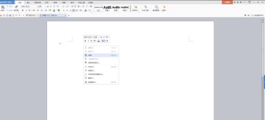Image resolution: width=265 pixels, height=120 pixels.
Task: Select the AaBbCcDd Normal style thumbnail
Action: (x=98, y=8)
